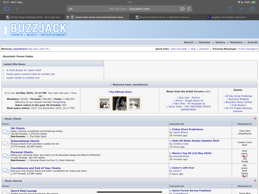
Task: Click the extensions icon in address bar
Action: click(x=183, y=9)
